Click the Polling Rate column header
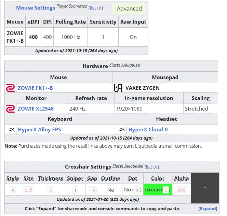 click(71, 22)
